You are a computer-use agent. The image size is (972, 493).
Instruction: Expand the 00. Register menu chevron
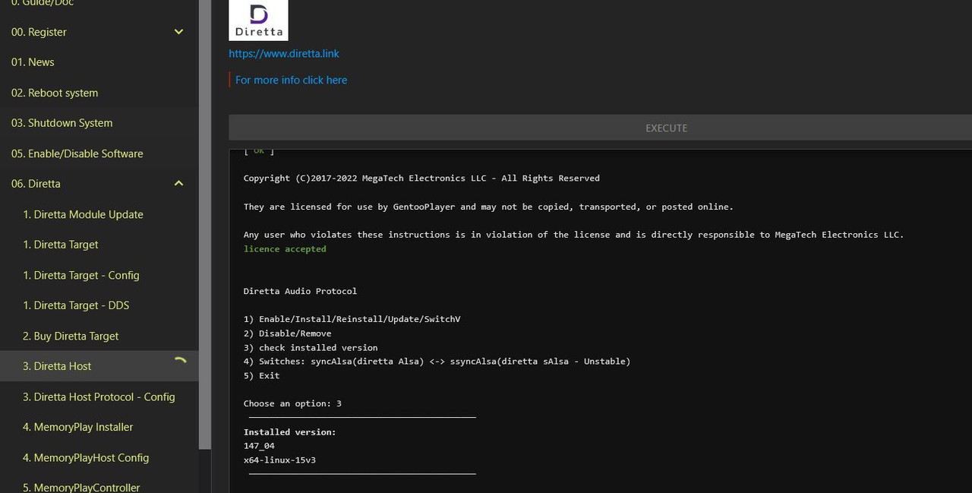tap(178, 32)
